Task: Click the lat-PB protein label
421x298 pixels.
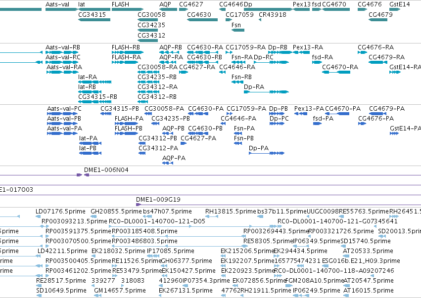Action: pyautogui.click(x=88, y=148)
